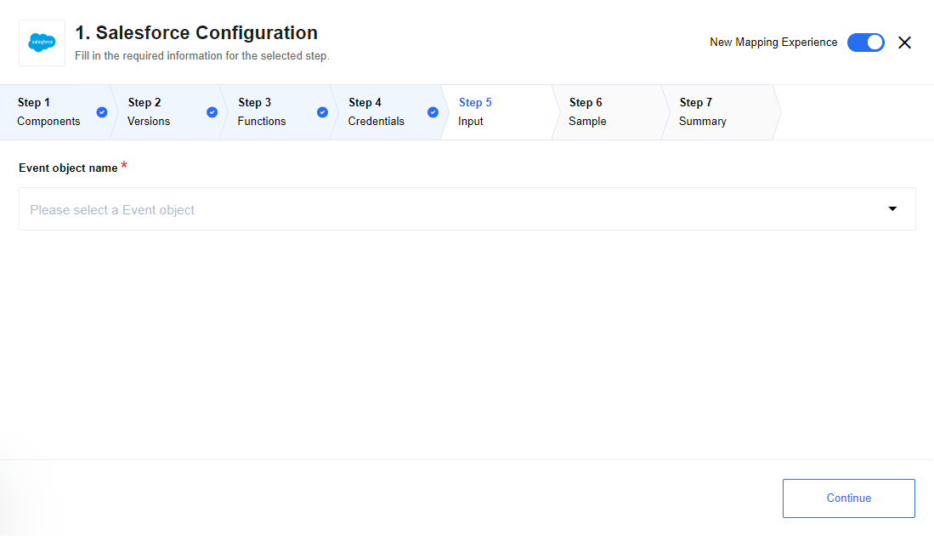Screen dimensions: 934x541
Task: Click the '1. Salesforce Configuration' heading
Action: (x=196, y=33)
